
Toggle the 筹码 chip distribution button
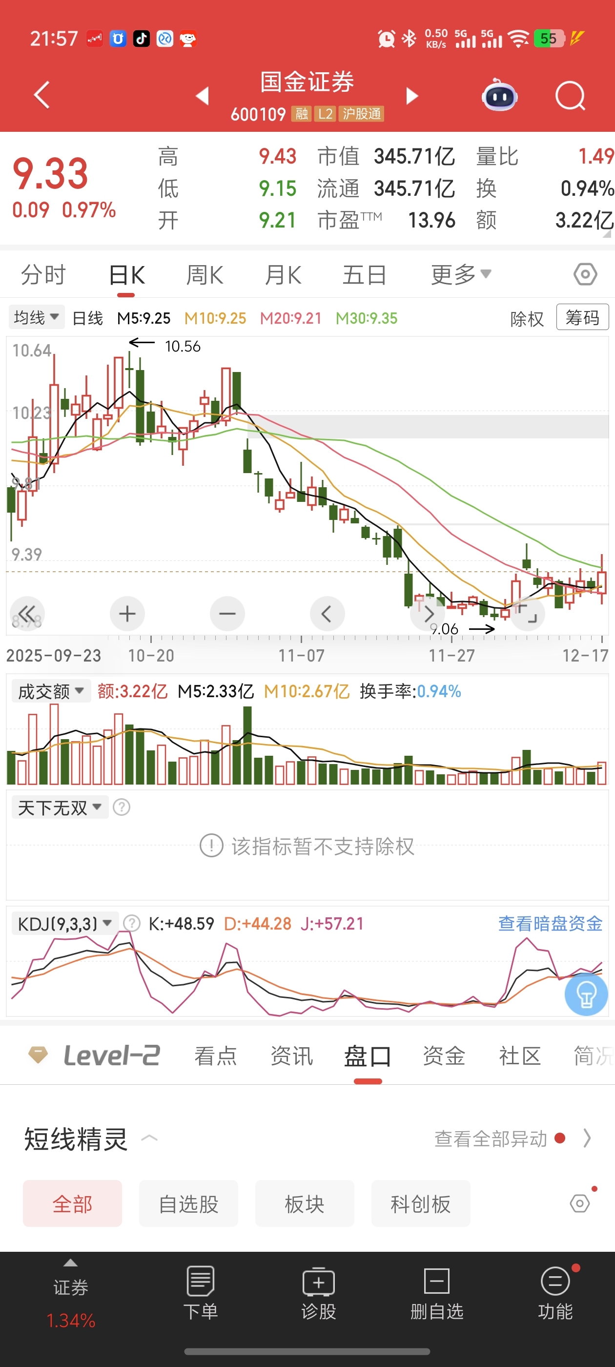pyautogui.click(x=582, y=317)
